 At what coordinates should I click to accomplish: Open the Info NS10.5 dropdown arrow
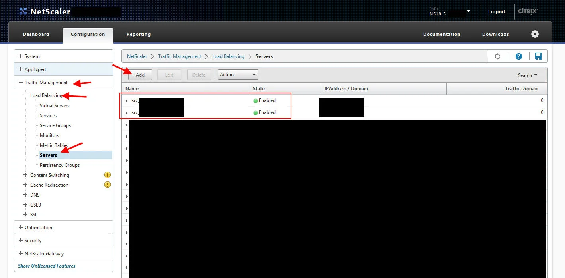click(x=469, y=11)
